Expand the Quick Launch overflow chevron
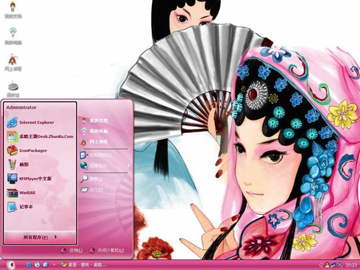 point(54,265)
